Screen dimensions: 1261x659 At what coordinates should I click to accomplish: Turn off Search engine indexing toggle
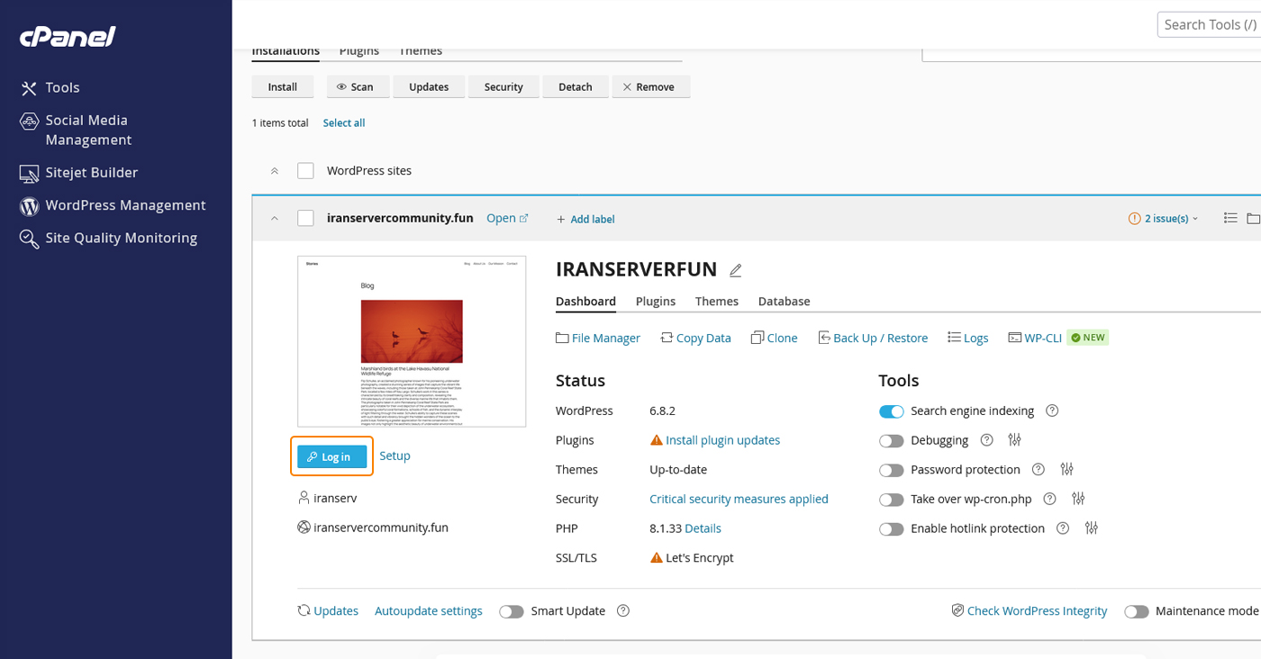pos(891,411)
